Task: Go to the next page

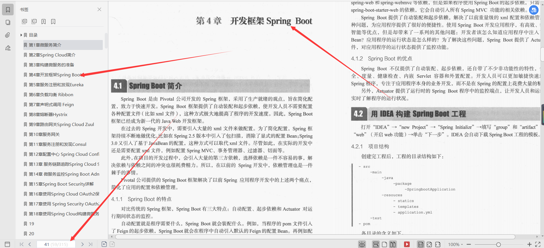Action: tap(82, 244)
